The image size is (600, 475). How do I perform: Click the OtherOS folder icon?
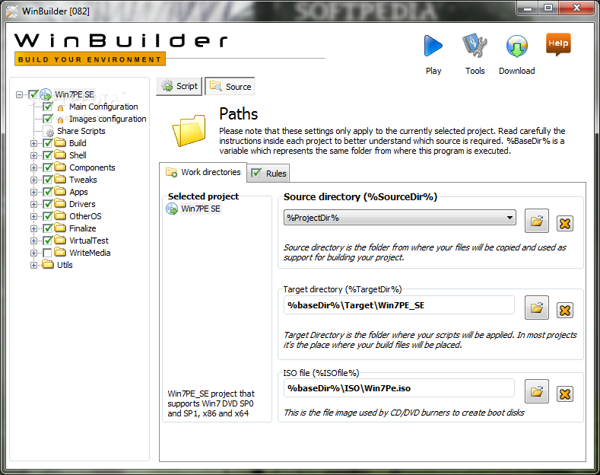[x=59, y=215]
